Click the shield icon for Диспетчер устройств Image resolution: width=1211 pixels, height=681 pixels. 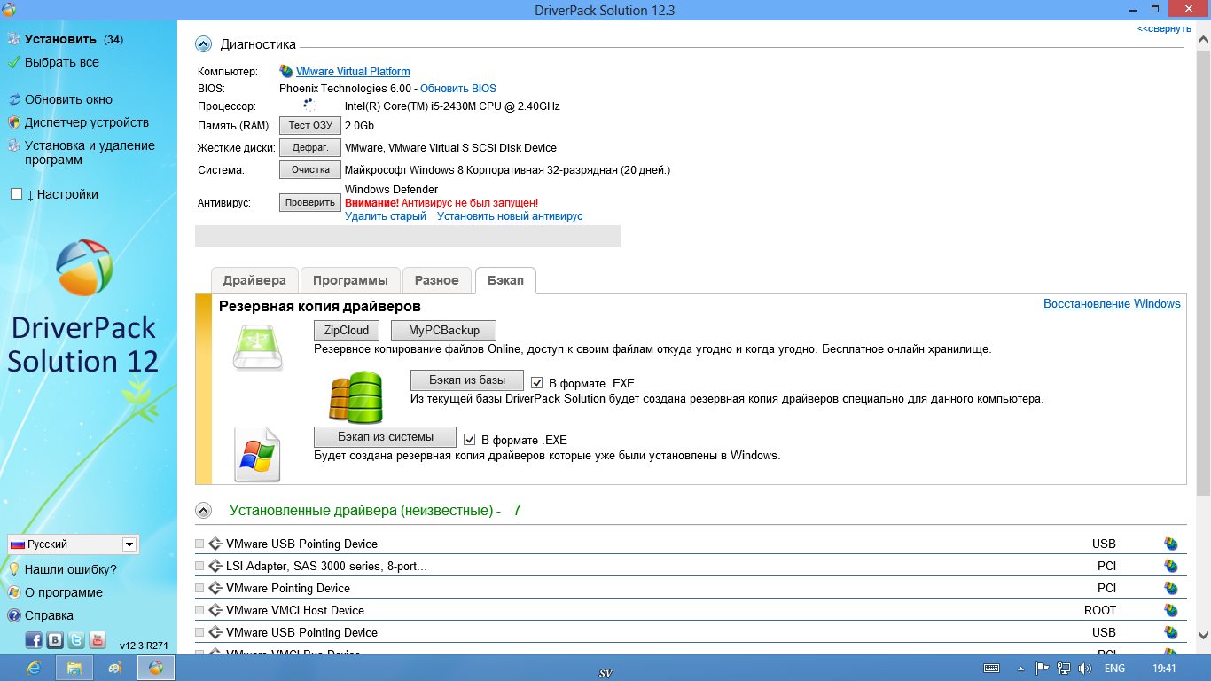(x=13, y=123)
